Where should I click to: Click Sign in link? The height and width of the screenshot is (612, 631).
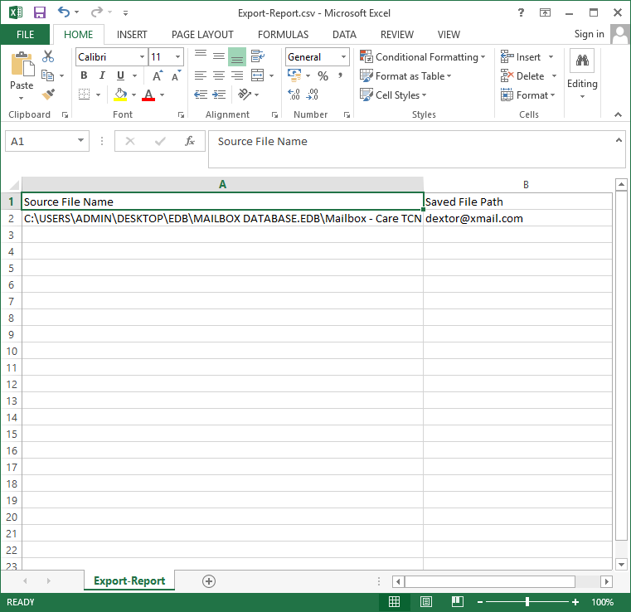[589, 34]
